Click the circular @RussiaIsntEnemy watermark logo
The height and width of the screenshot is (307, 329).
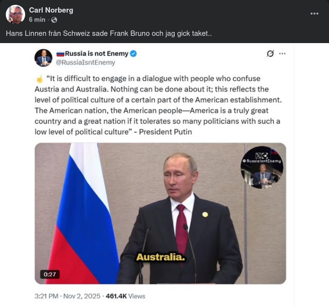tap(262, 167)
